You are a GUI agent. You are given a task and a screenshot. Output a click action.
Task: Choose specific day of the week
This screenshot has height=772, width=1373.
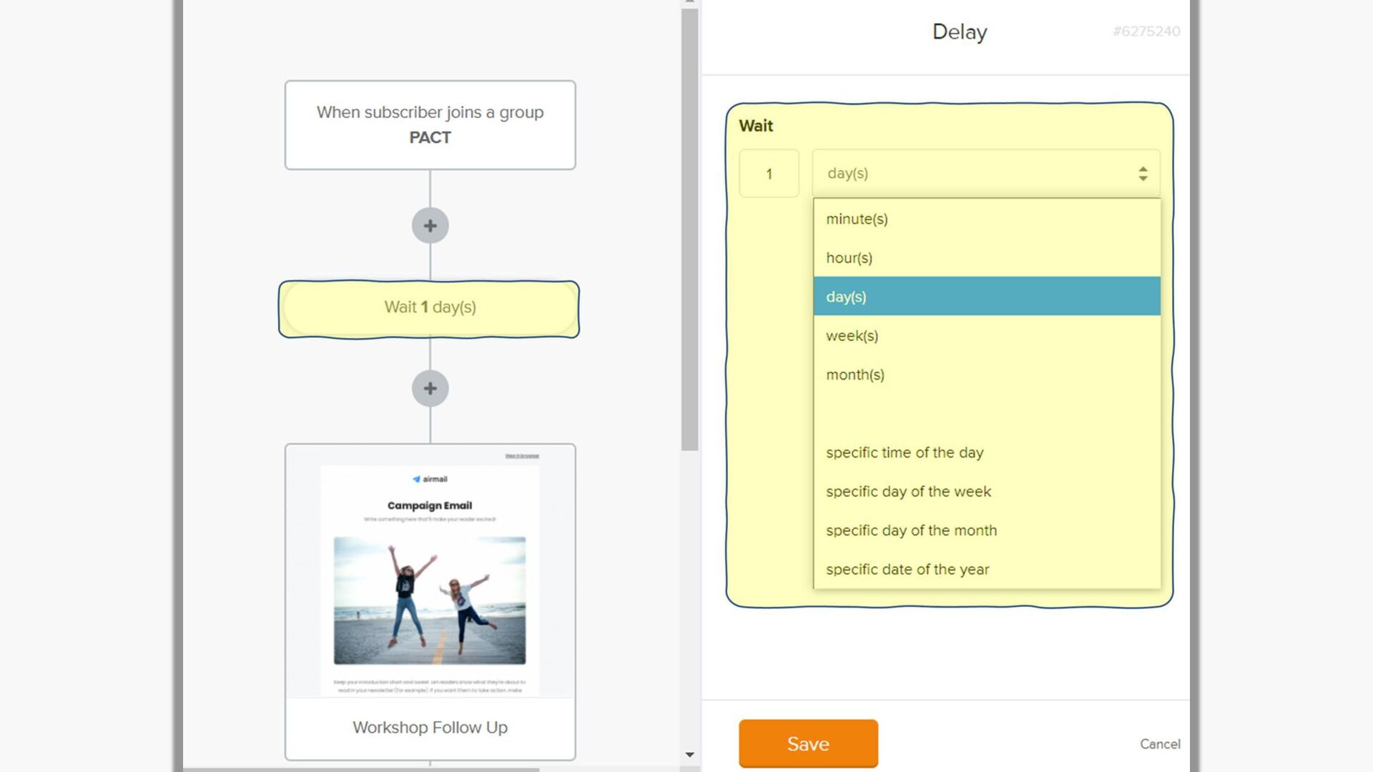tap(908, 492)
